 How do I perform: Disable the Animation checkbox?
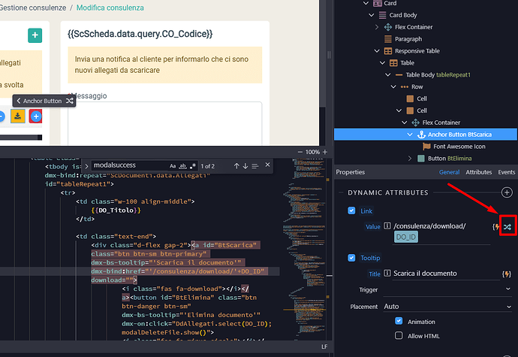pyautogui.click(x=399, y=321)
